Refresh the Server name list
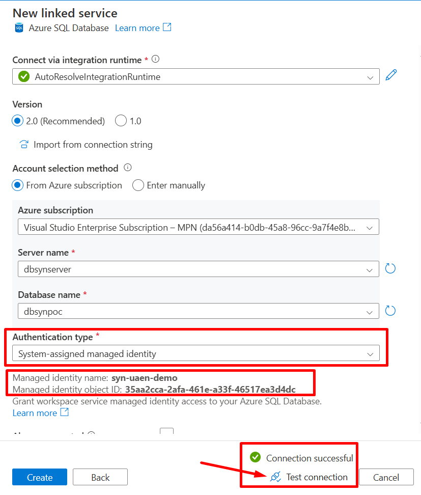421x495 pixels. coord(390,268)
